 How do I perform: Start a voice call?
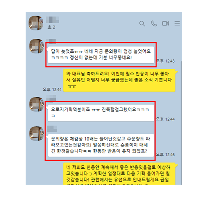coord(154,24)
